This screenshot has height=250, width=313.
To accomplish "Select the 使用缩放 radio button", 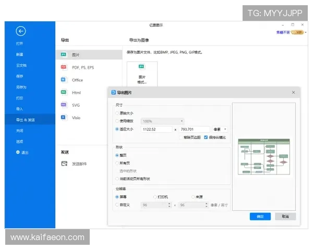I will (x=117, y=121).
